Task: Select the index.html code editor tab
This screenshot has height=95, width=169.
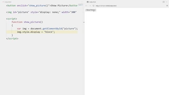Action: coord(7,2)
